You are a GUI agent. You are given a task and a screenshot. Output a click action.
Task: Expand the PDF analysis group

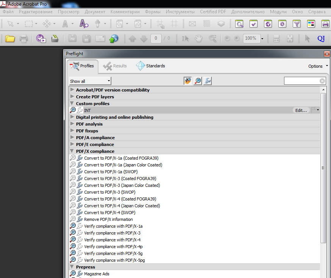72,124
